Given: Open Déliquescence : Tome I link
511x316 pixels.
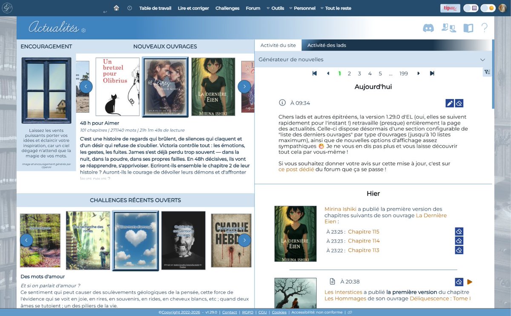Looking at the screenshot, I should 440,299.
